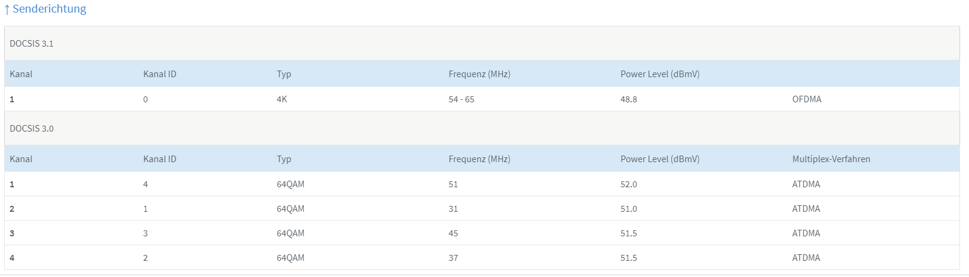Click the Frequenz (MHz) header in the DOCSIS 3.1 table

pyautogui.click(x=479, y=74)
